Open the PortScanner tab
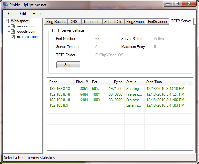The image size is (199, 164). point(157,22)
